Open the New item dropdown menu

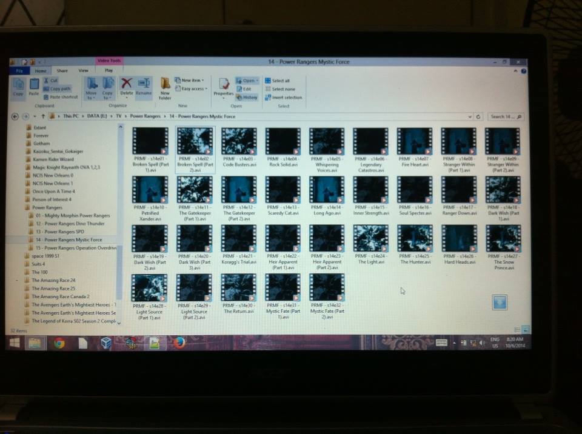(x=190, y=80)
